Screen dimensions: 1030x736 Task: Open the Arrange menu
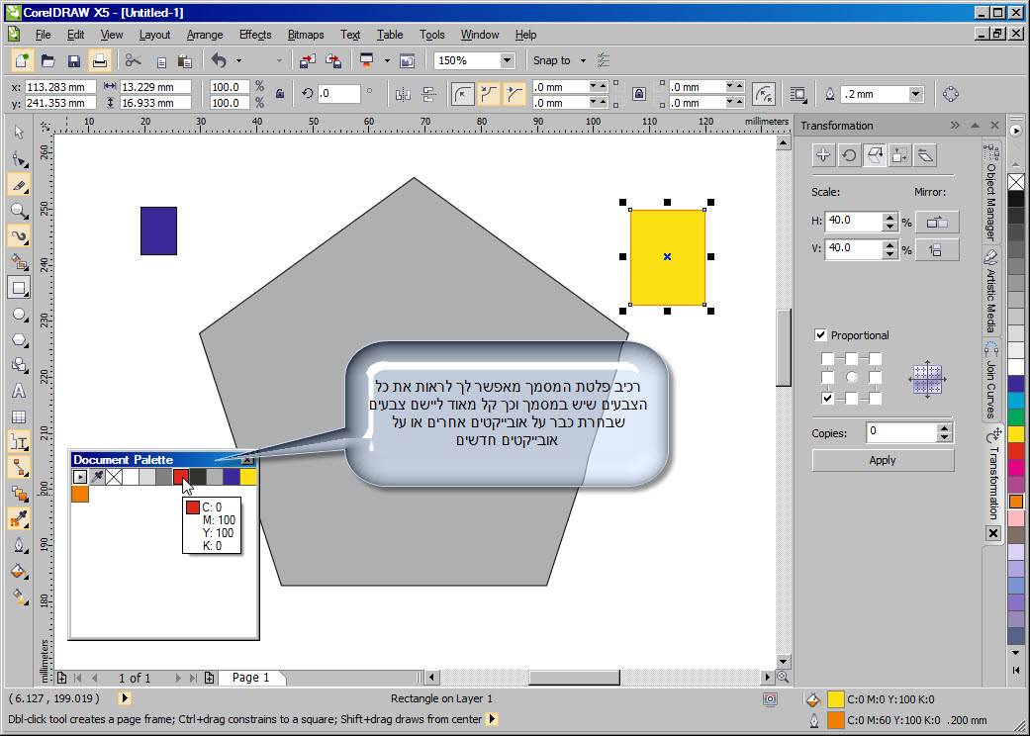[x=204, y=35]
